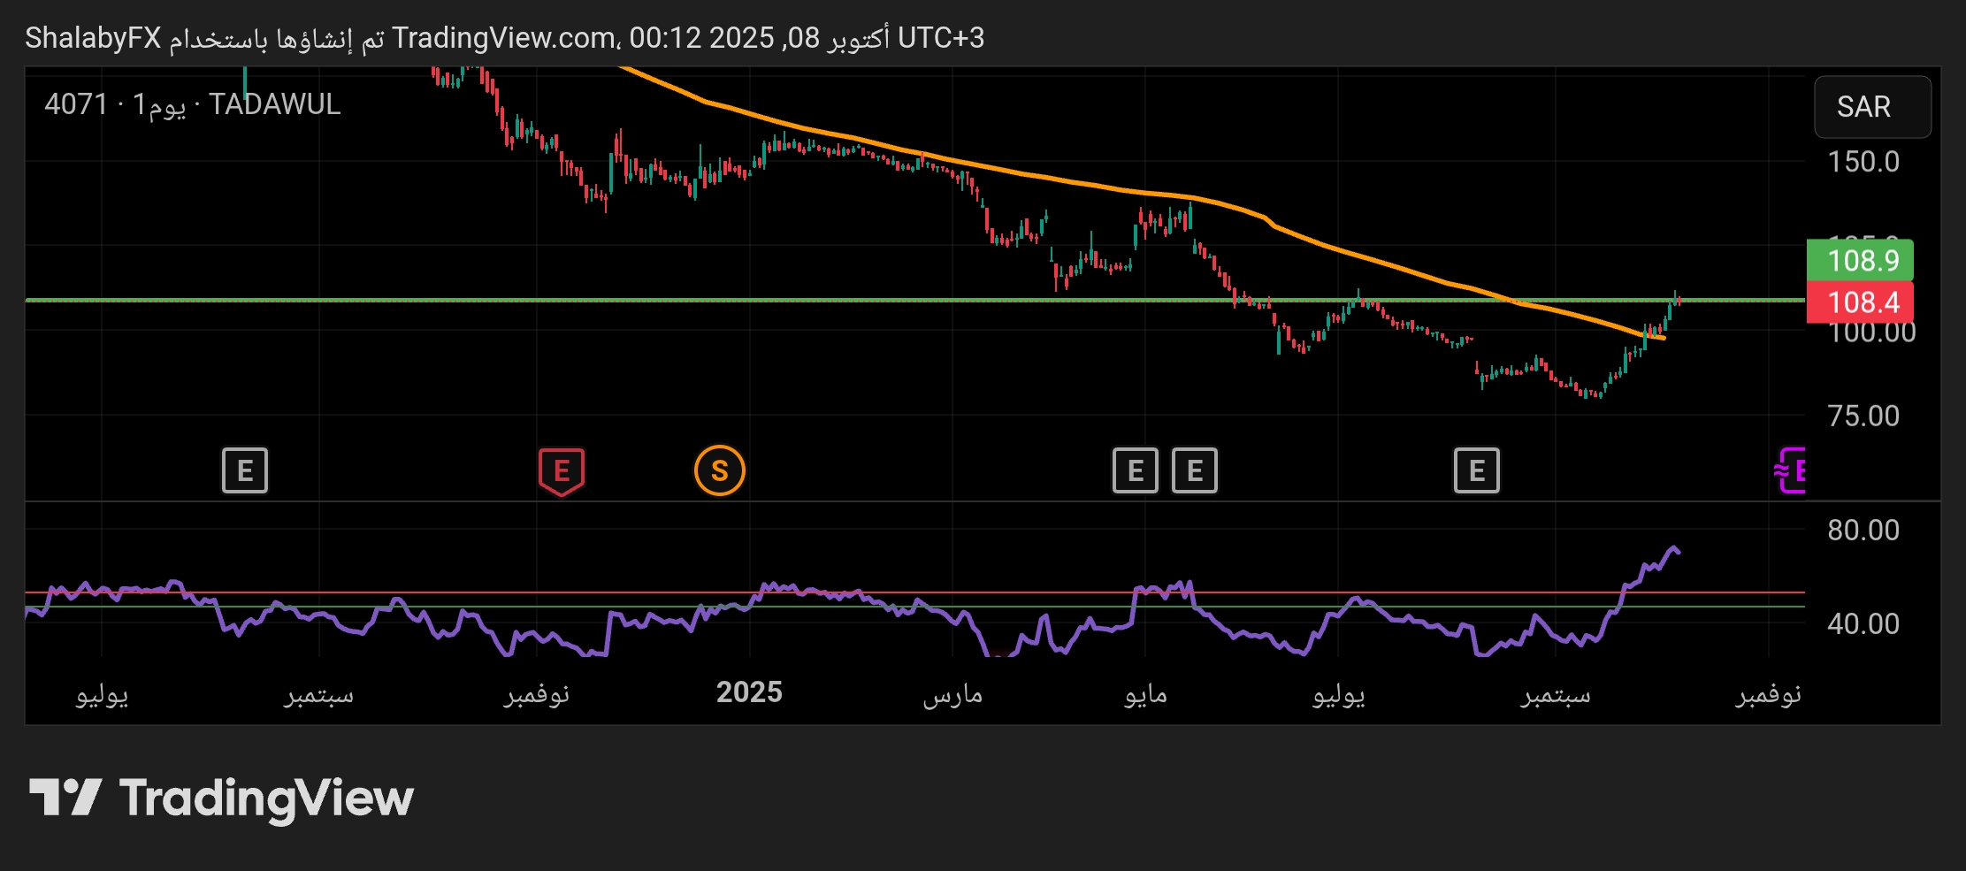The image size is (1966, 871).
Task: Click the gray E marker after يوليو 2025
Action: pyautogui.click(x=1476, y=470)
